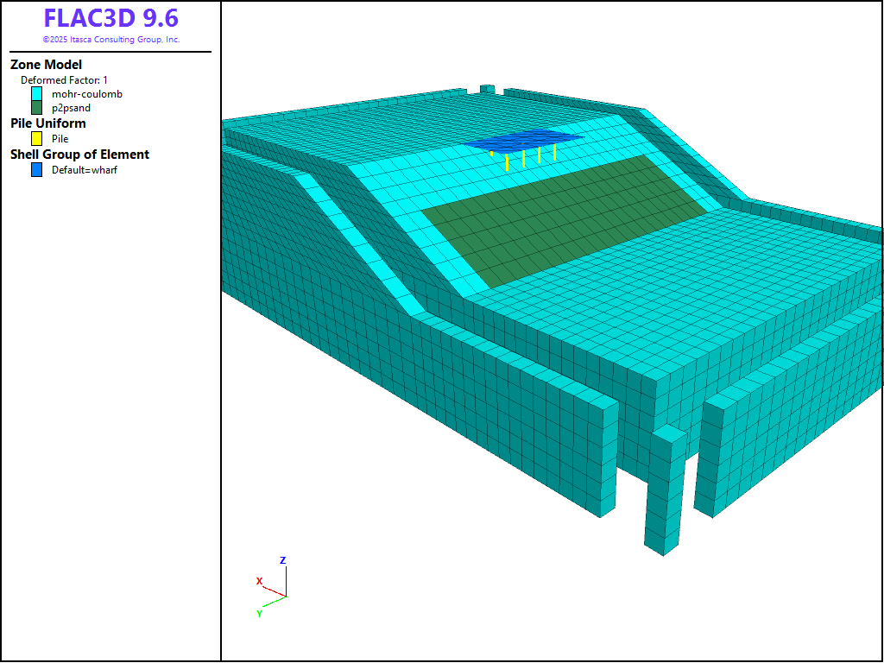Image resolution: width=884 pixels, height=663 pixels.
Task: Click the blue Default=wharf legend swatch
Action: (x=37, y=170)
